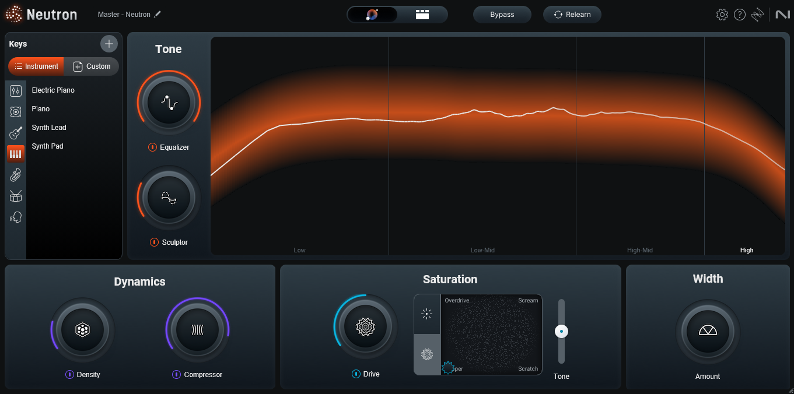Select the speaker/bass category icon

tap(16, 111)
